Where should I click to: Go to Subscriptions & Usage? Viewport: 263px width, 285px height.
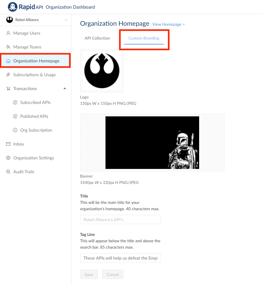tap(36, 75)
